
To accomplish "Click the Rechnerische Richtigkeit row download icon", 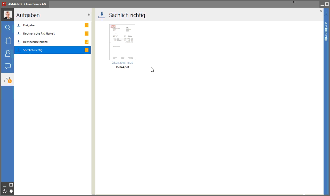I will (19, 34).
